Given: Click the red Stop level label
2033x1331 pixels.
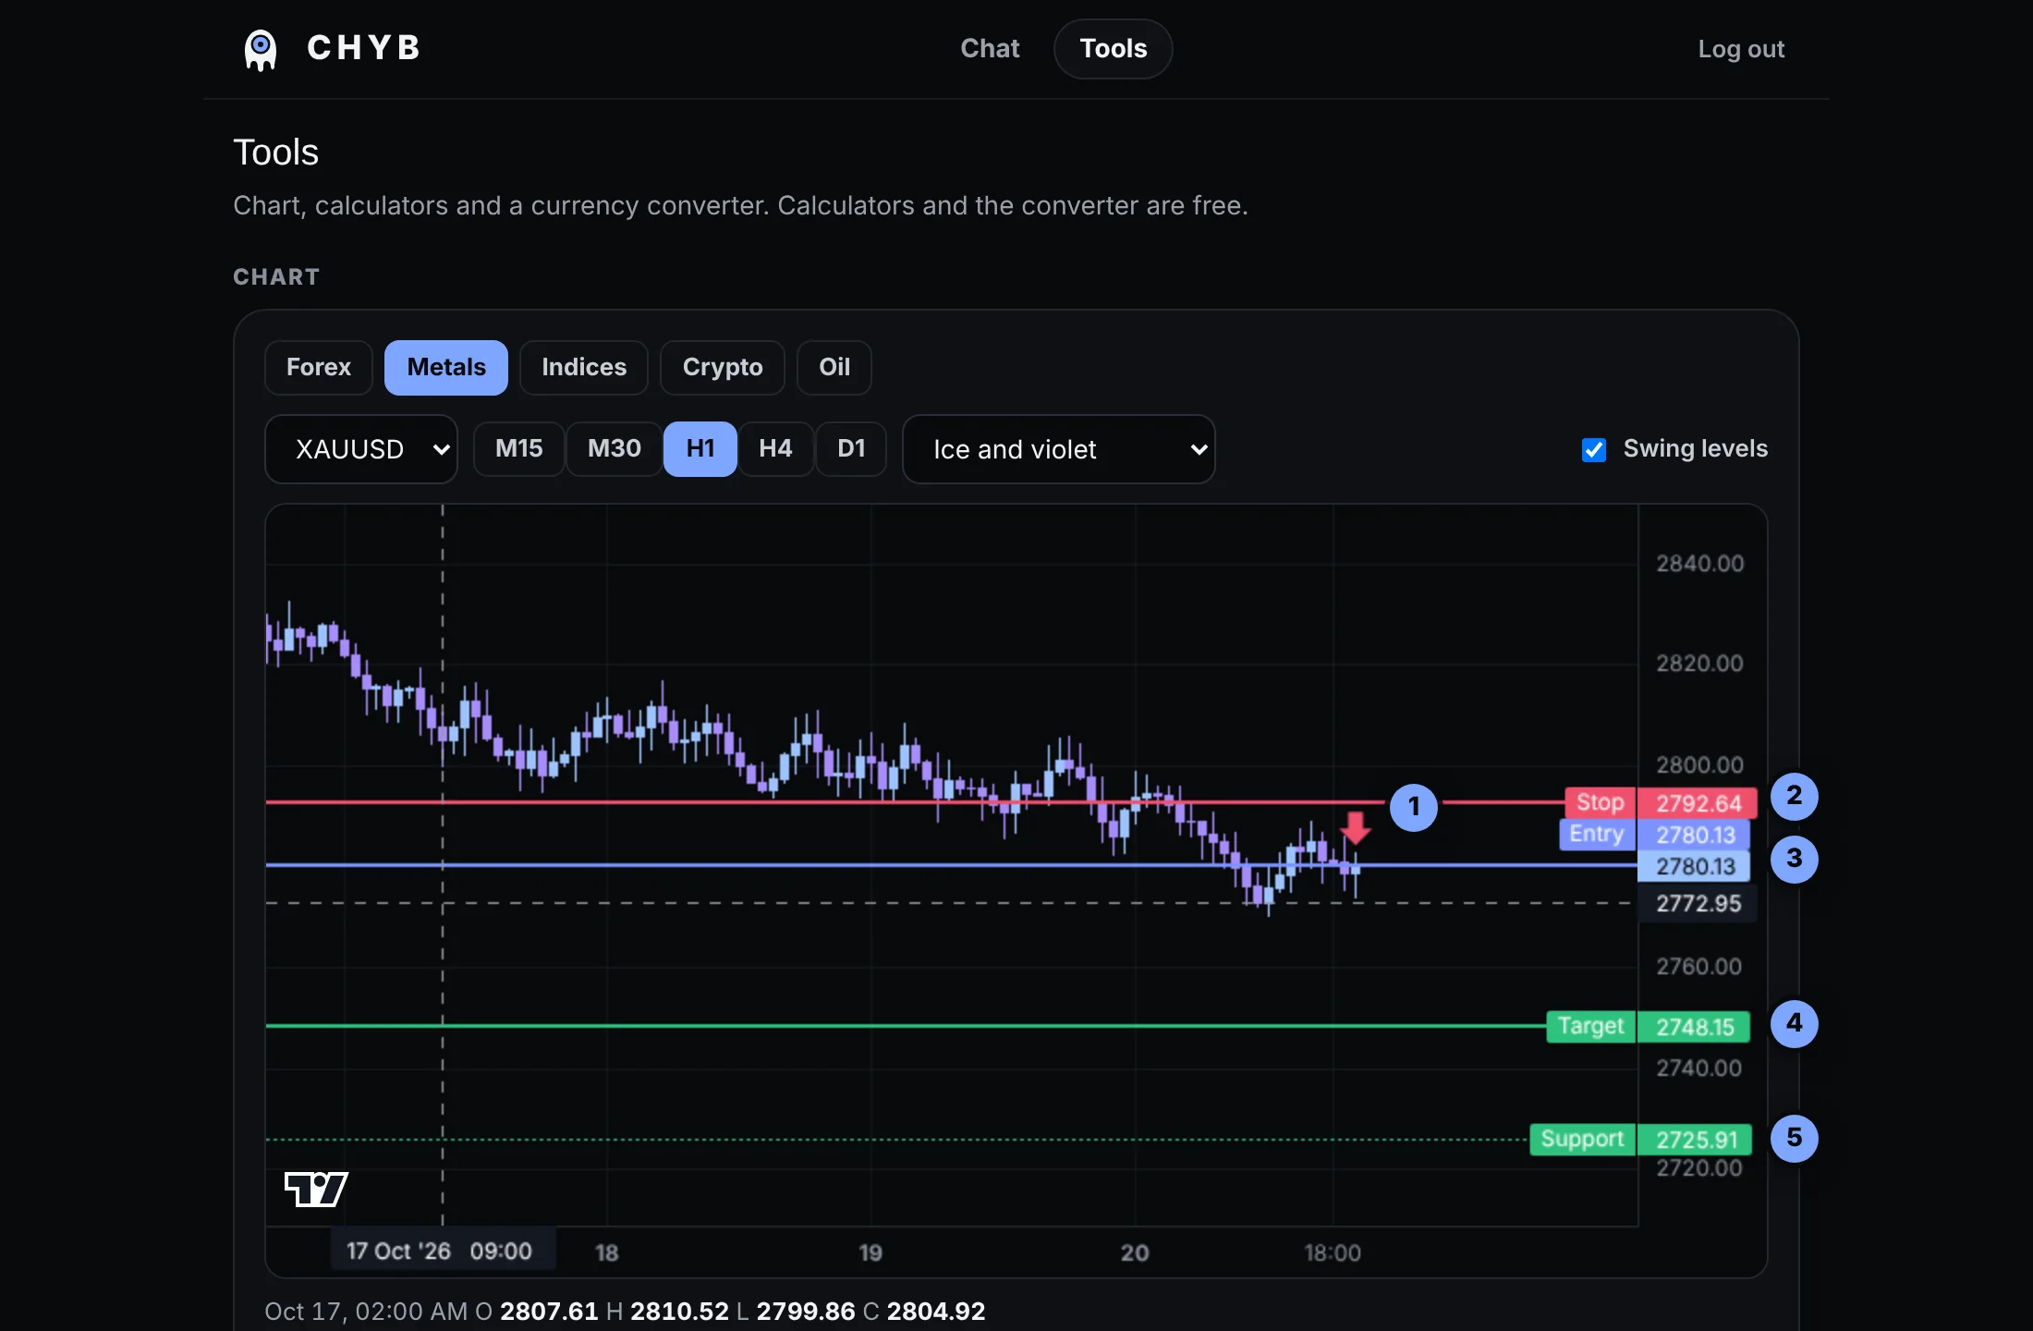Looking at the screenshot, I should (x=1601, y=802).
